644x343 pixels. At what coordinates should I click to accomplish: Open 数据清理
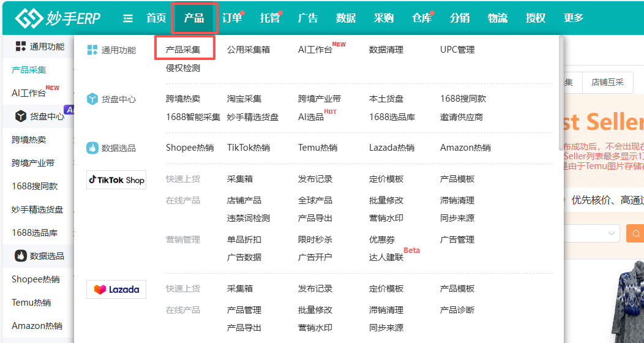pos(386,50)
